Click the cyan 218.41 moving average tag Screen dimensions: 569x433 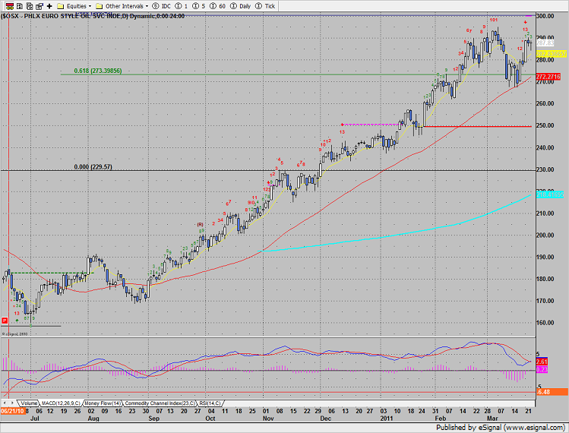pyautogui.click(x=550, y=194)
